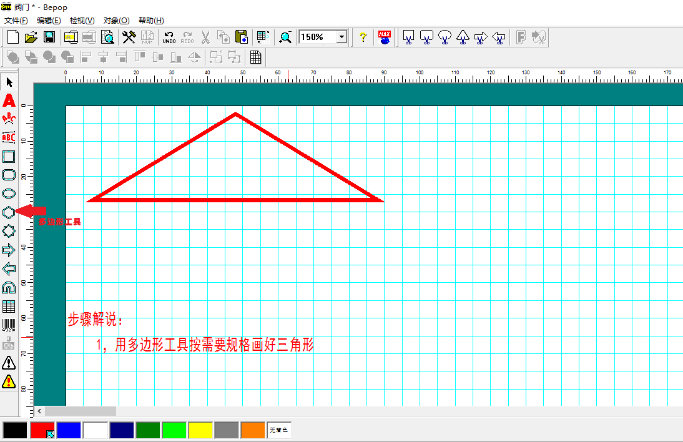
Task: Select the arch shape tool
Action: 9,287
